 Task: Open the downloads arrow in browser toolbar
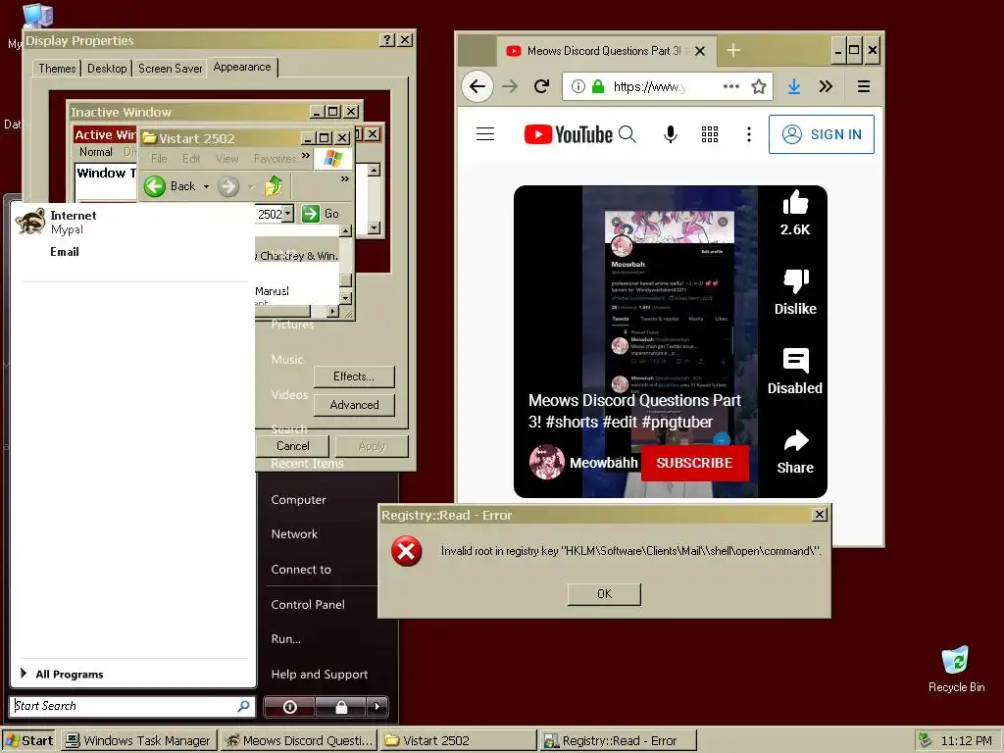(794, 86)
